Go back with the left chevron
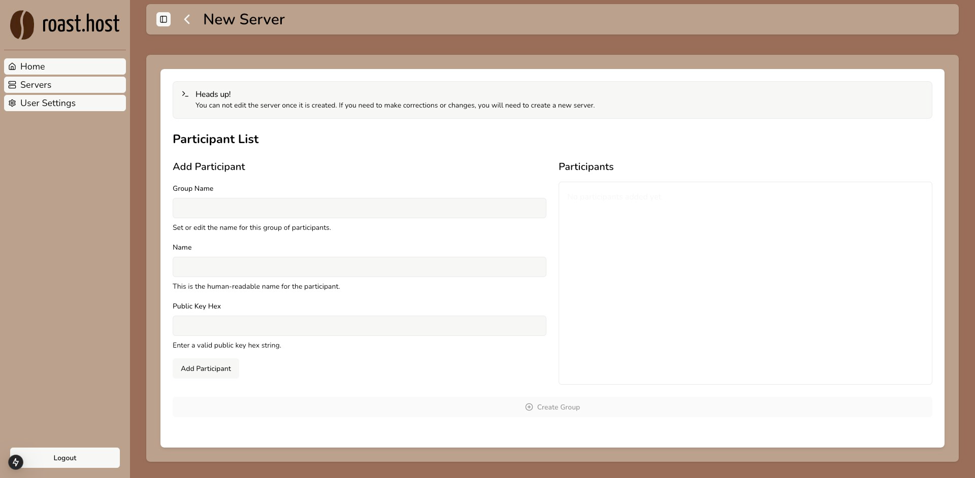This screenshot has height=478, width=975. 187,19
